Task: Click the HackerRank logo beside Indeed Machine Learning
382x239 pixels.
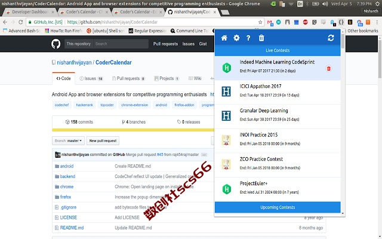Action: tap(227, 68)
